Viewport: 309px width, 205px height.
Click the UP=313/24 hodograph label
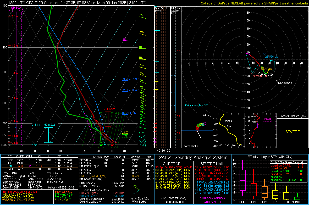tap(266, 75)
